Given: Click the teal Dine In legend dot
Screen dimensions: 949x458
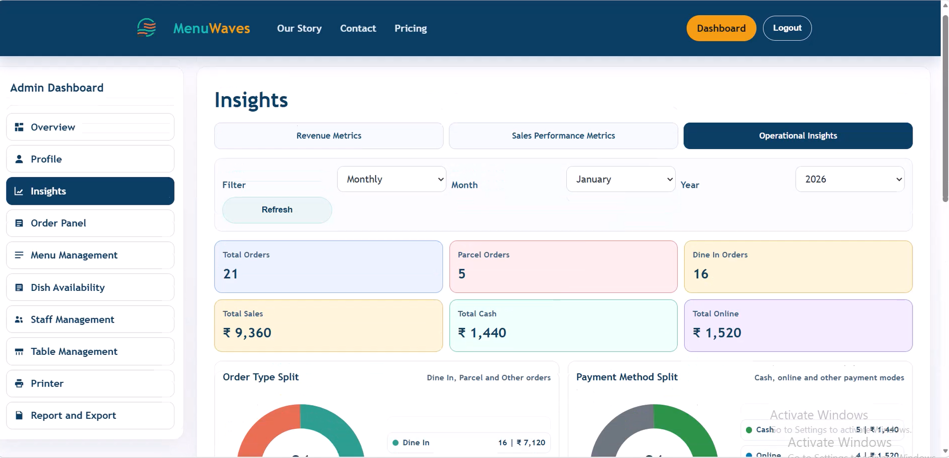Looking at the screenshot, I should point(395,443).
